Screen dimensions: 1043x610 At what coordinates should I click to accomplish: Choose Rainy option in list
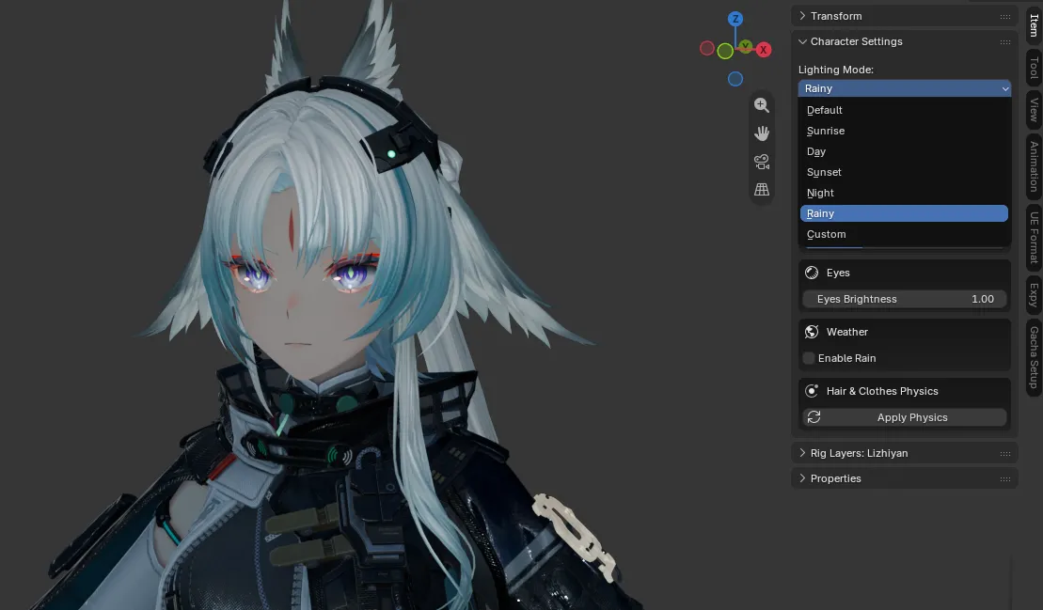pos(904,213)
